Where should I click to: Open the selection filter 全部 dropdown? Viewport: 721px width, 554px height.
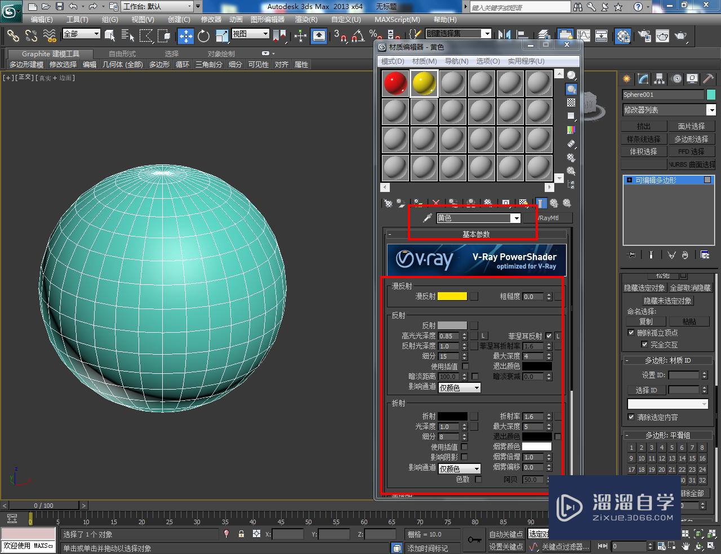point(81,34)
